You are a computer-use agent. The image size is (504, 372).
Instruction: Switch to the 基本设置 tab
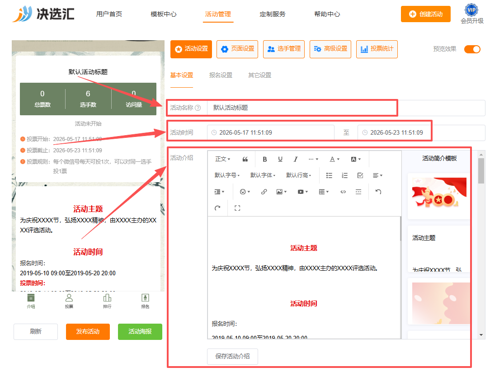(x=182, y=75)
